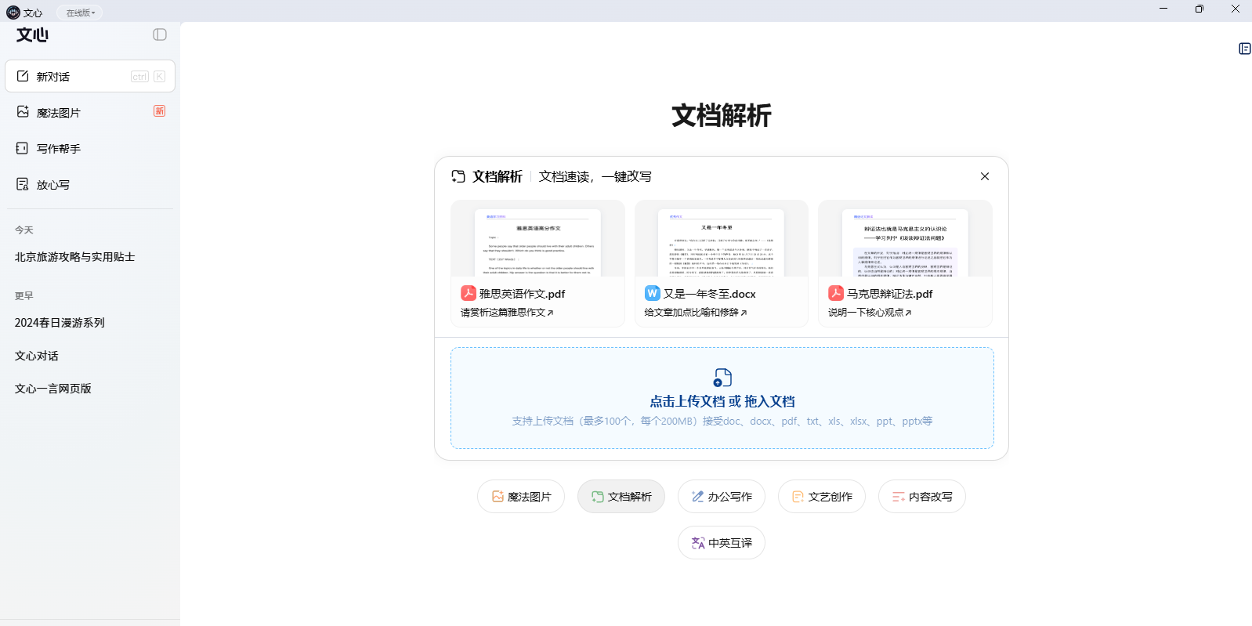Select the 办公写作 chip
Viewport: 1252px width, 626px height.
[x=722, y=497]
